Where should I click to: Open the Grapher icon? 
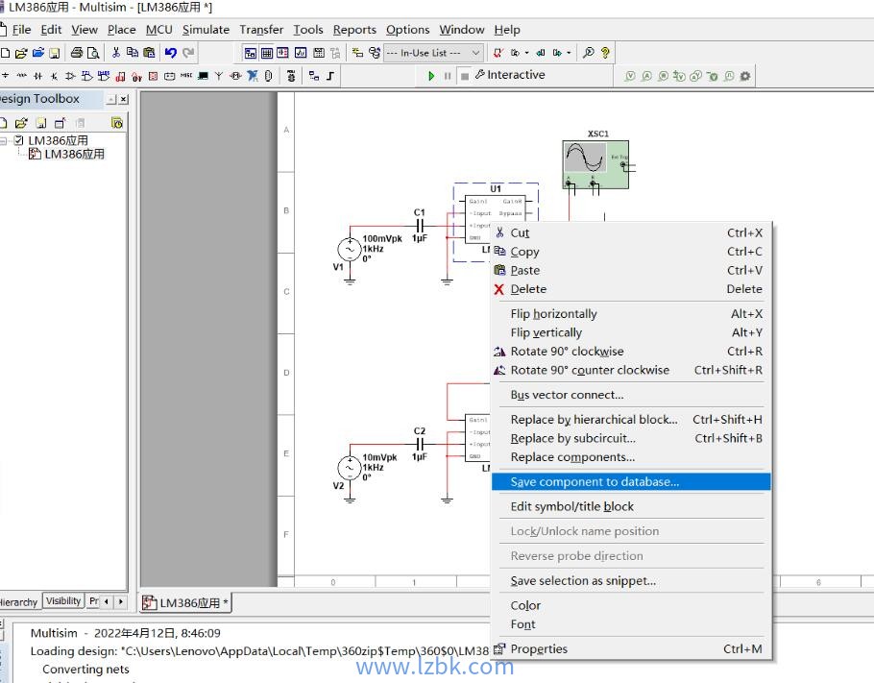301,53
